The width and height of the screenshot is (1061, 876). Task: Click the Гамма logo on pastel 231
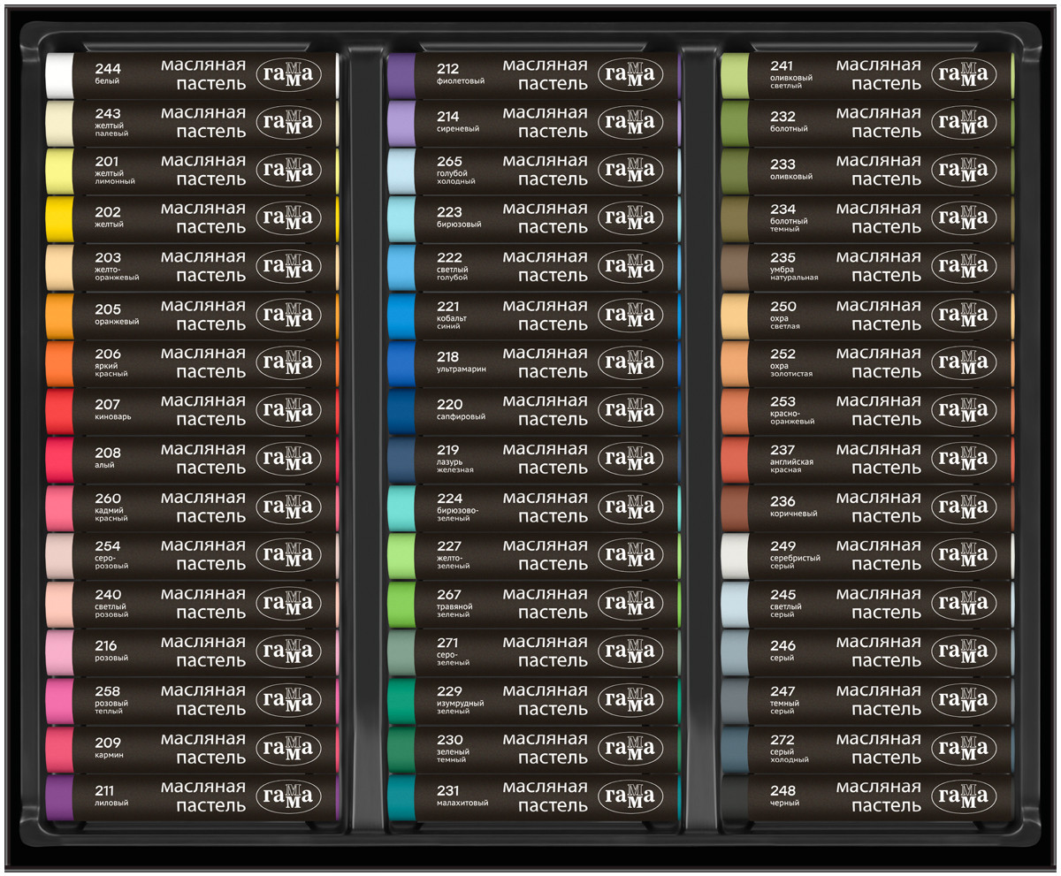point(630,796)
